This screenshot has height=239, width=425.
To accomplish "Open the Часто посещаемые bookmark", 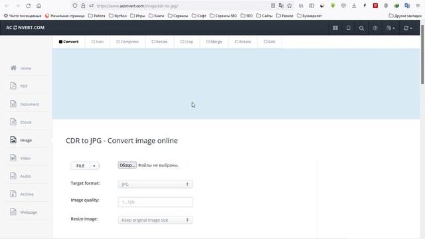I will [x=23, y=16].
